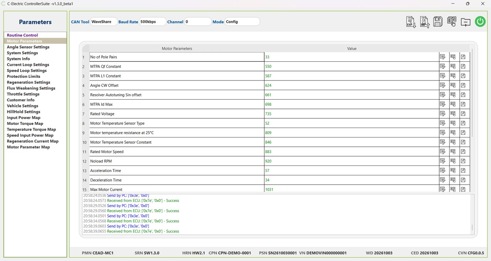
Task: Toggle the green power connection button
Action: click(x=480, y=22)
